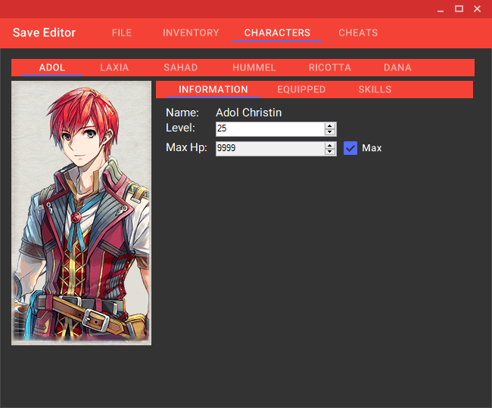Close the Save Editor window
The height and width of the screenshot is (408, 492).
coord(478,9)
